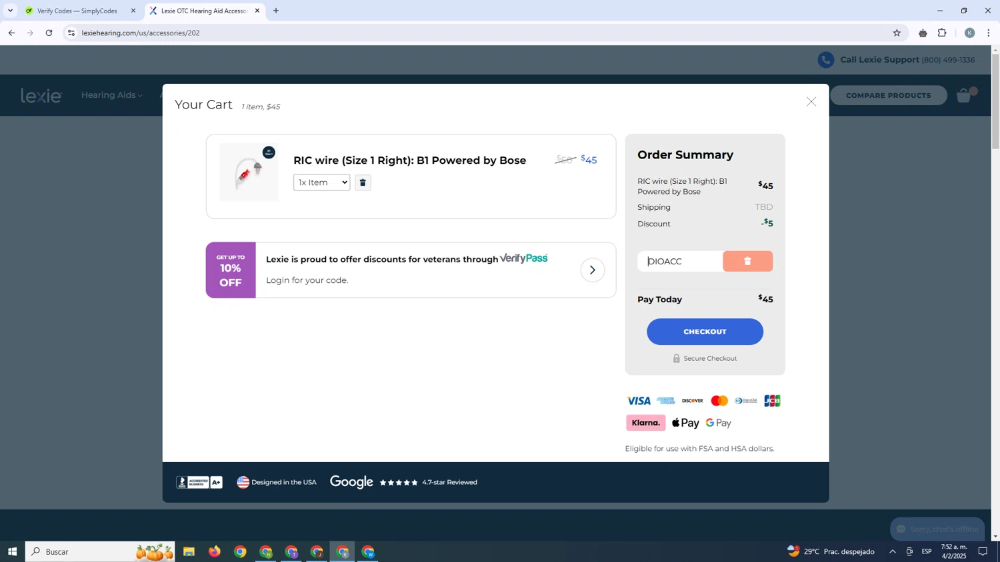Expand the Hearing Aids menu

click(x=111, y=95)
